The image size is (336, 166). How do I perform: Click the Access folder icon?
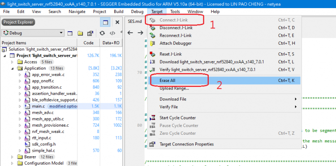coord(20,62)
